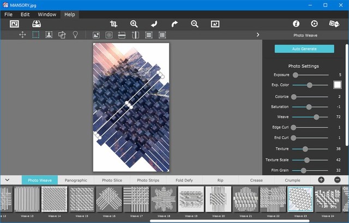The width and height of the screenshot is (349, 223).
Task: Click the dice randomize icon
Action: [x=334, y=24]
